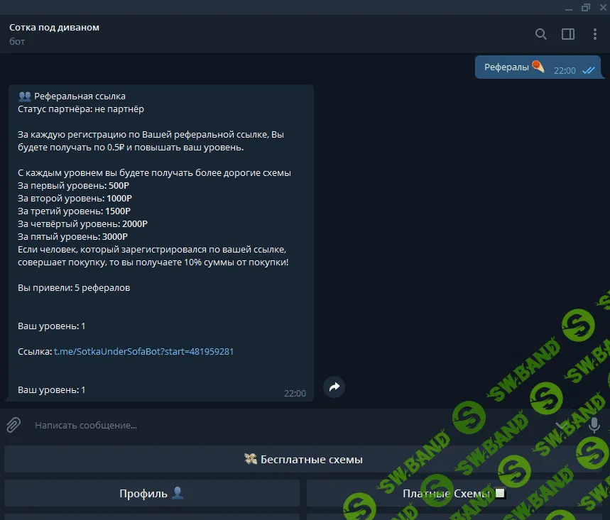Start voice recording with microphone icon

tap(594, 425)
